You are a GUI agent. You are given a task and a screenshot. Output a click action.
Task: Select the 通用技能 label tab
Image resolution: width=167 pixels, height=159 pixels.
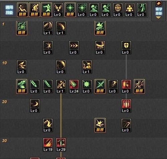[9, 10]
